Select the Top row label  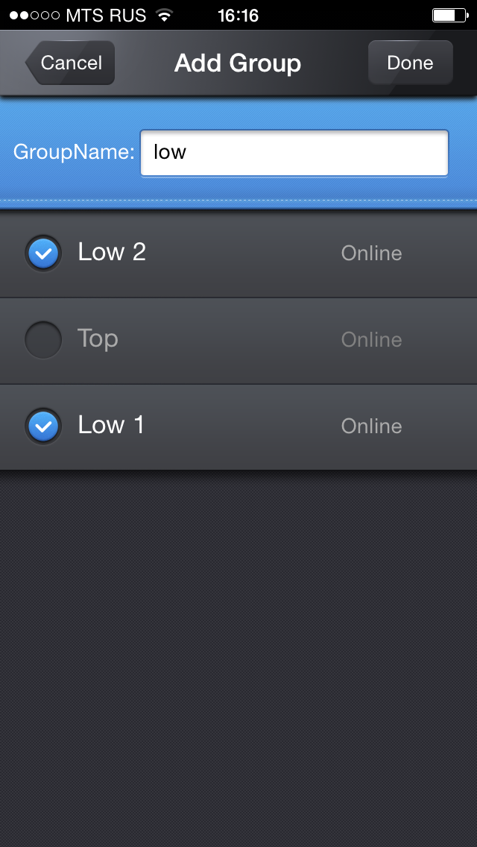[98, 339]
